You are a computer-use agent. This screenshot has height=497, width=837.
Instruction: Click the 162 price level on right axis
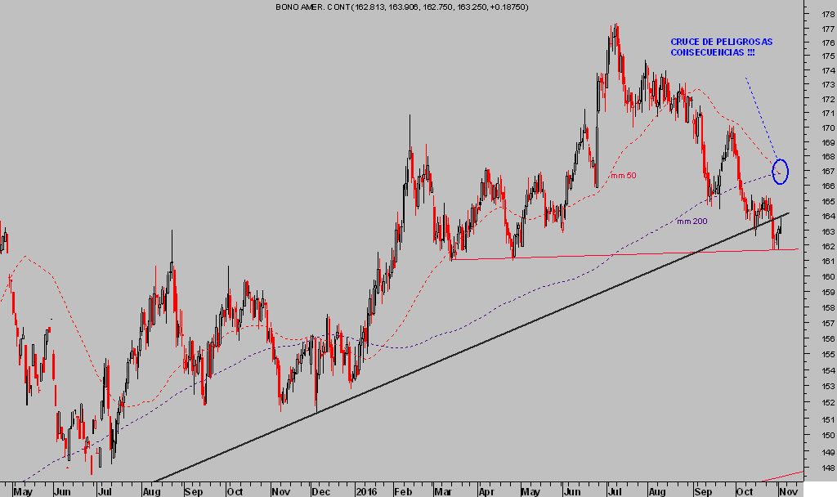coord(828,247)
